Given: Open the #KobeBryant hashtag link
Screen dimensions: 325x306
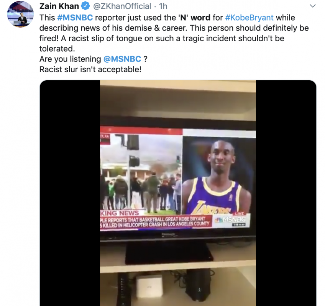Looking at the screenshot, I should (249, 18).
